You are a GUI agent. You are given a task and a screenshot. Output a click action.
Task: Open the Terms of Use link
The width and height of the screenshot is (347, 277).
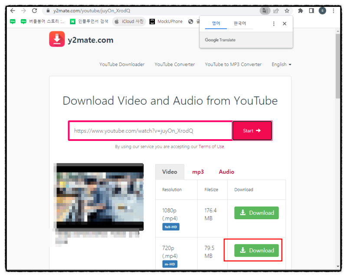(x=211, y=147)
